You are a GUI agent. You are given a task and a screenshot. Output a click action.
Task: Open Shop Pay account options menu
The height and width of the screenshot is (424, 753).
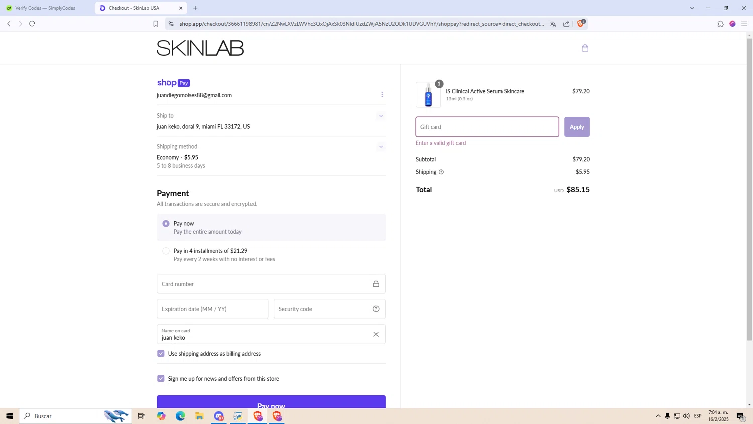(x=382, y=95)
